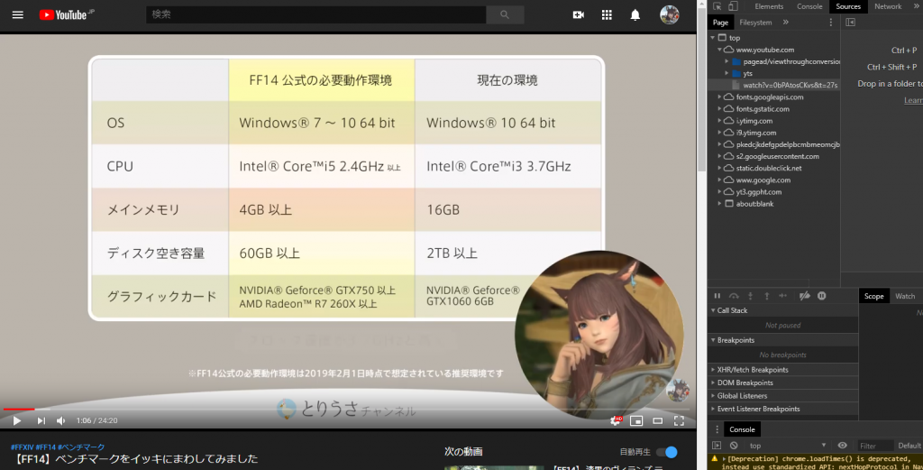
Task: Show the console sidebar
Action: tap(717, 446)
